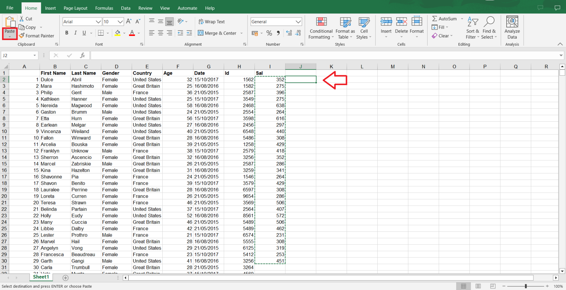
Task: Click the Cut scissors icon
Action: click(22, 19)
